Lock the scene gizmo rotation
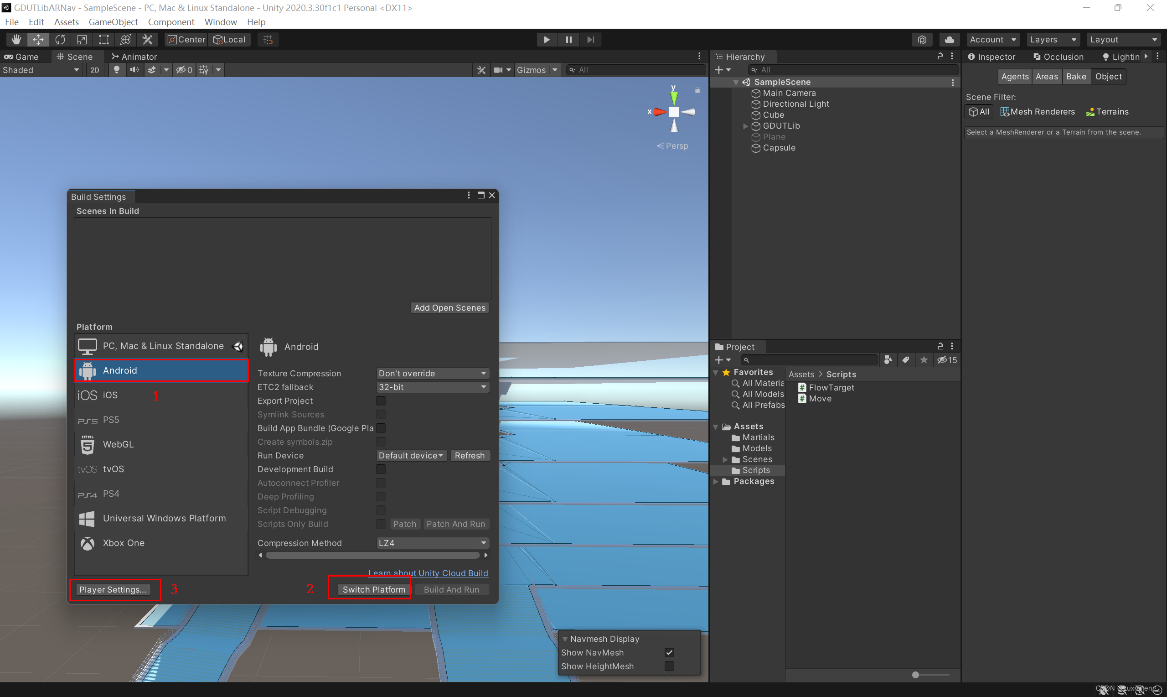The width and height of the screenshot is (1167, 697). tap(697, 90)
